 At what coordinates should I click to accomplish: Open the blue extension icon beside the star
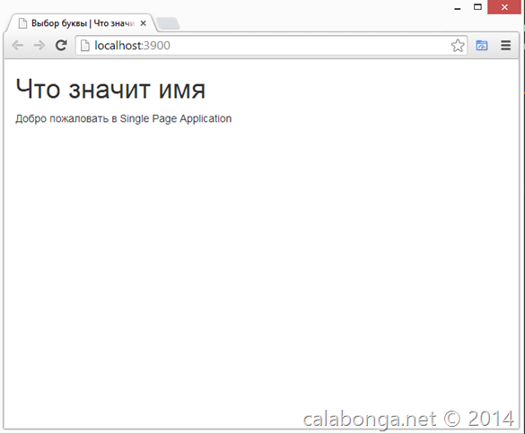(482, 45)
